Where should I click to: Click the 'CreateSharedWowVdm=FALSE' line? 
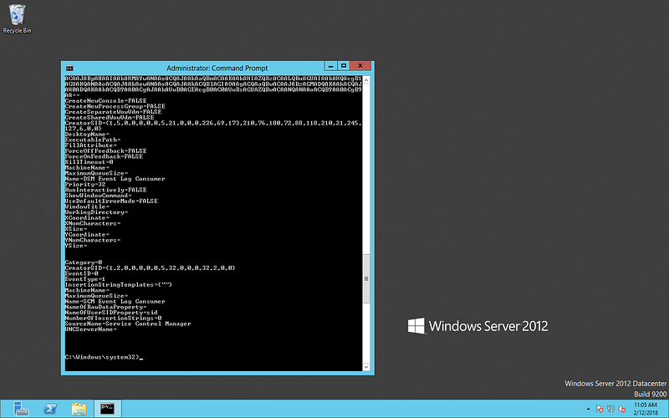click(110, 117)
